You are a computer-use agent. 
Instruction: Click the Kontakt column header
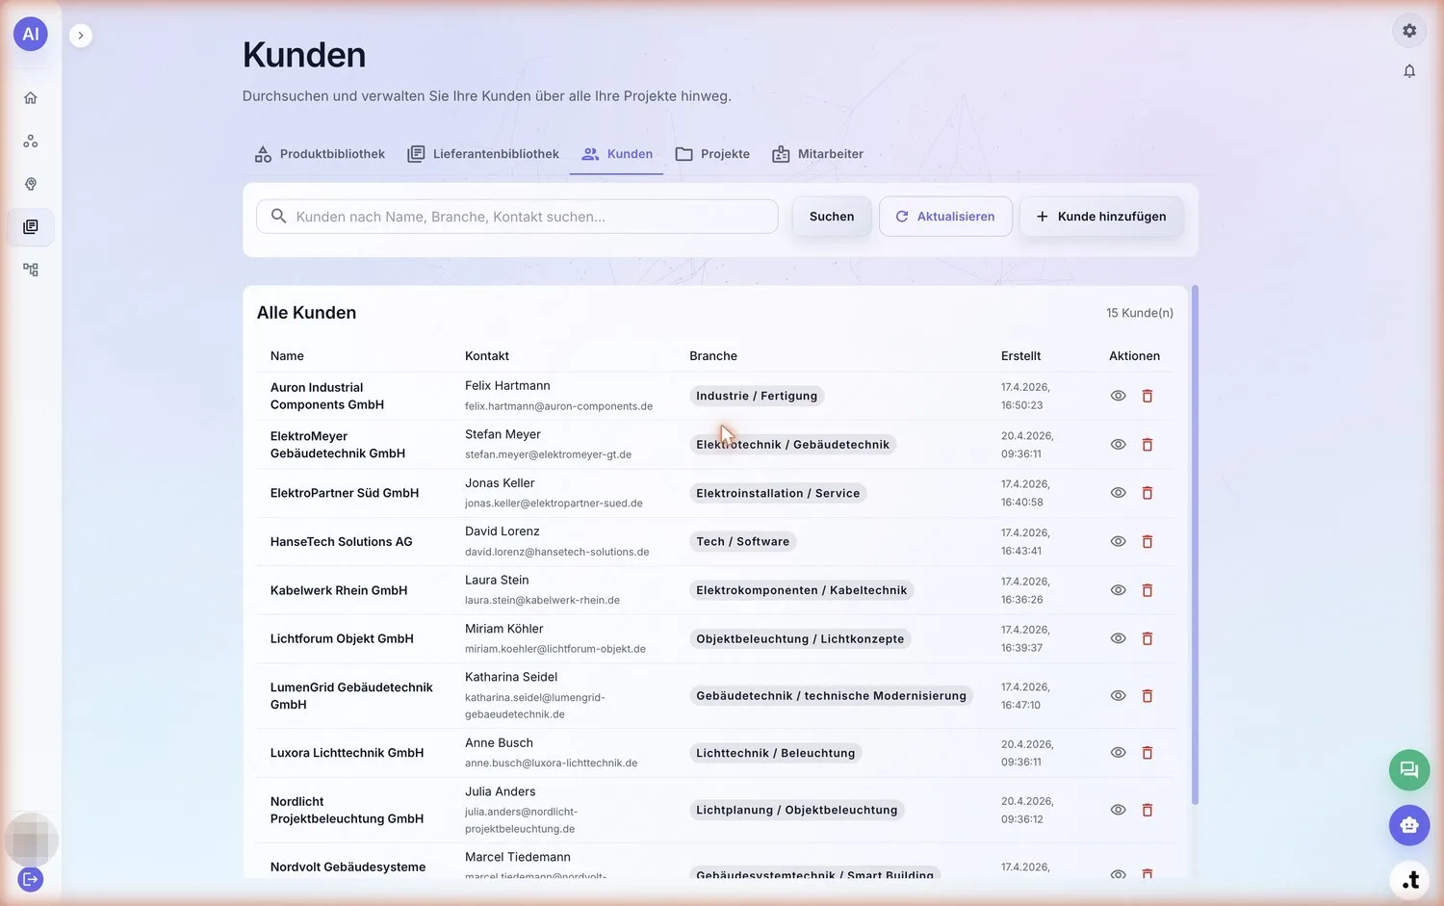tap(487, 356)
